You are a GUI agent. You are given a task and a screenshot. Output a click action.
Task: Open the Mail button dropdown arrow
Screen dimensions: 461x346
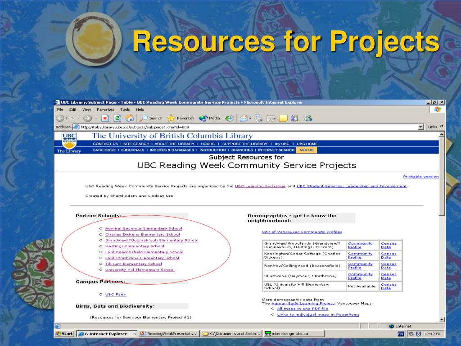(x=250, y=118)
